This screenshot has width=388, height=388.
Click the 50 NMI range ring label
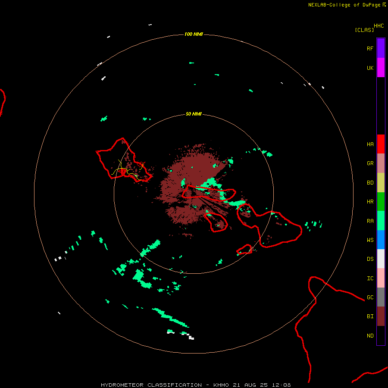click(x=194, y=114)
